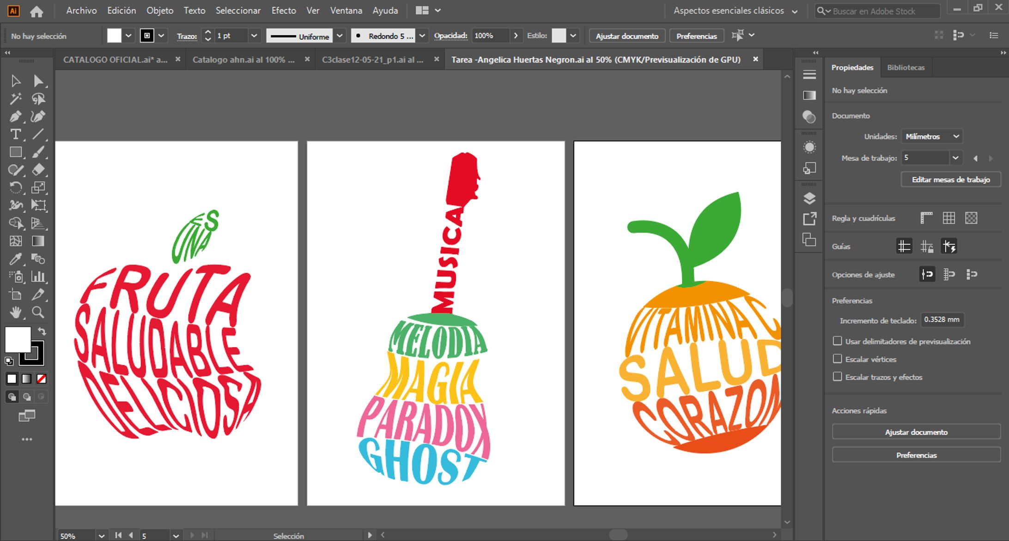Choose the Magic Wand tool
This screenshot has width=1009, height=541.
pos(15,99)
